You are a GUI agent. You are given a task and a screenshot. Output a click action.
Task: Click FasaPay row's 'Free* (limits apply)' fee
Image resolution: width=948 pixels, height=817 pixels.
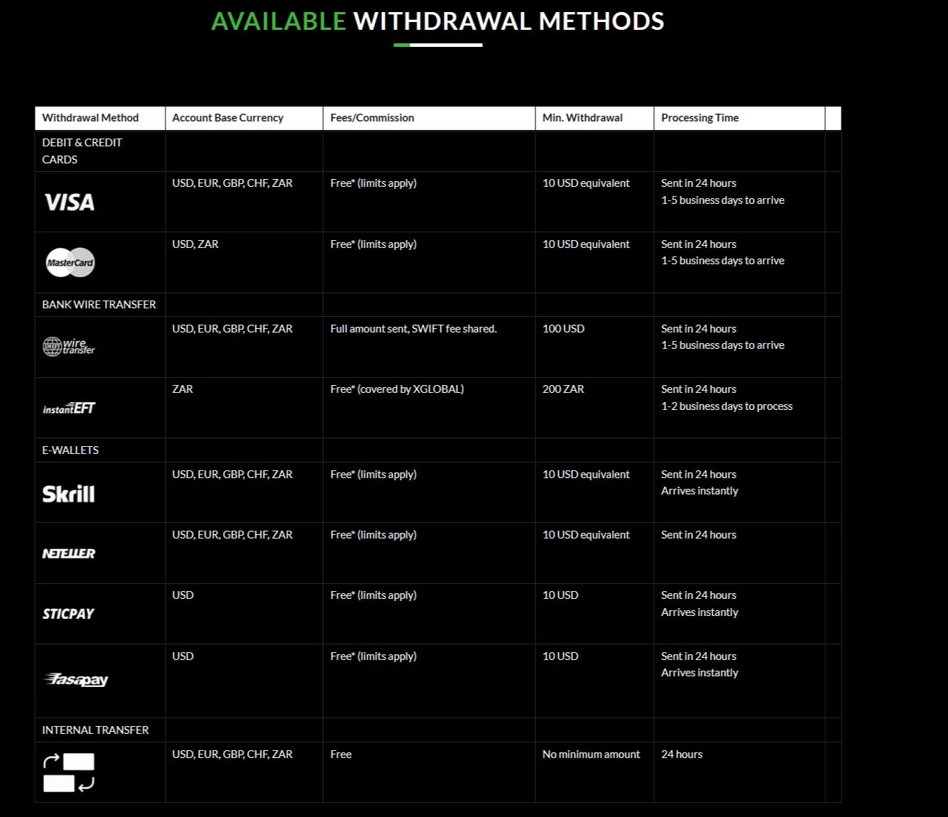[374, 656]
